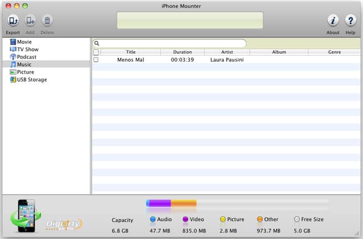This screenshot has height=239, width=363.
Task: Click the status display panel in toolbar
Action: (190, 20)
